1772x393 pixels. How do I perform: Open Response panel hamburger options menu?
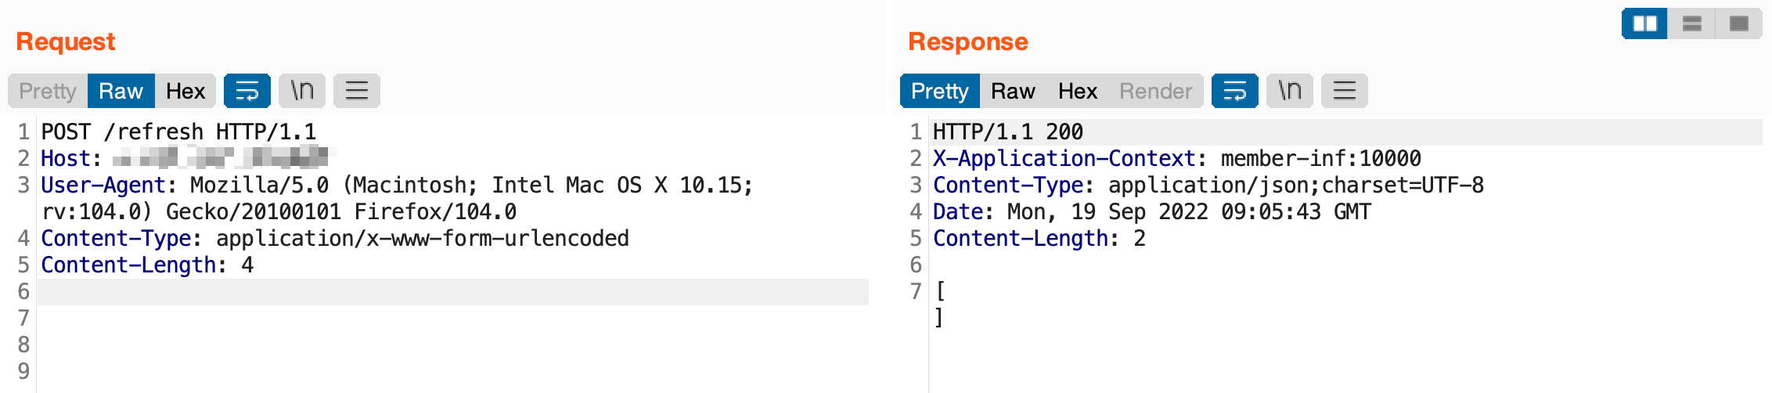(1345, 91)
